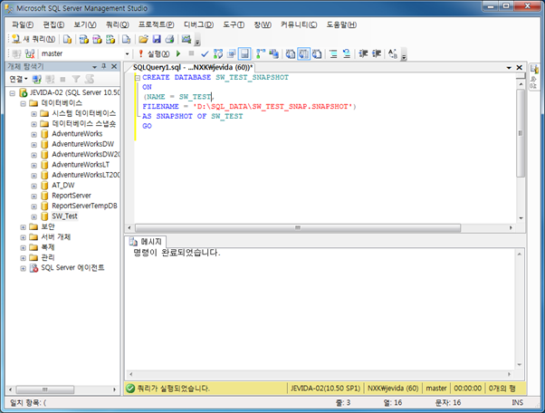Open 파일(F) menu
The width and height of the screenshot is (545, 413).
(x=23, y=24)
